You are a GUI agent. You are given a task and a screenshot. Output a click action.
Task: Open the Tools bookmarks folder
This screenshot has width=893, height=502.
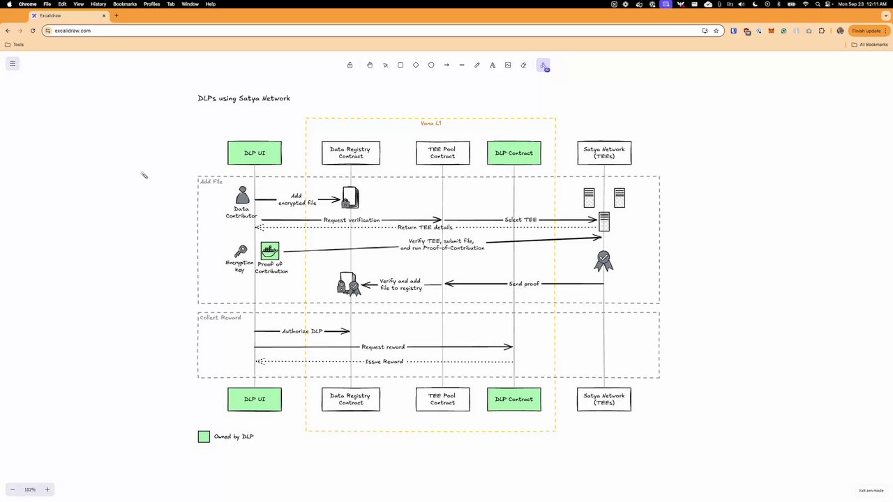14,45
